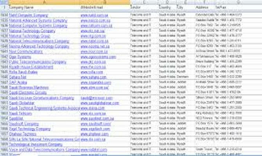Open Public Telecommunications Company link

(x=38, y=62)
